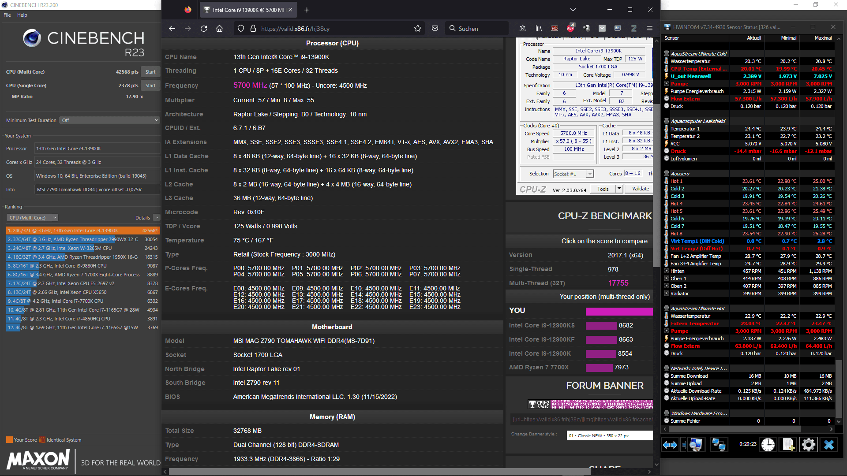847x476 pixels.
Task: Collapse AquaStream Ultimate Cold sensor group
Action: click(667, 54)
